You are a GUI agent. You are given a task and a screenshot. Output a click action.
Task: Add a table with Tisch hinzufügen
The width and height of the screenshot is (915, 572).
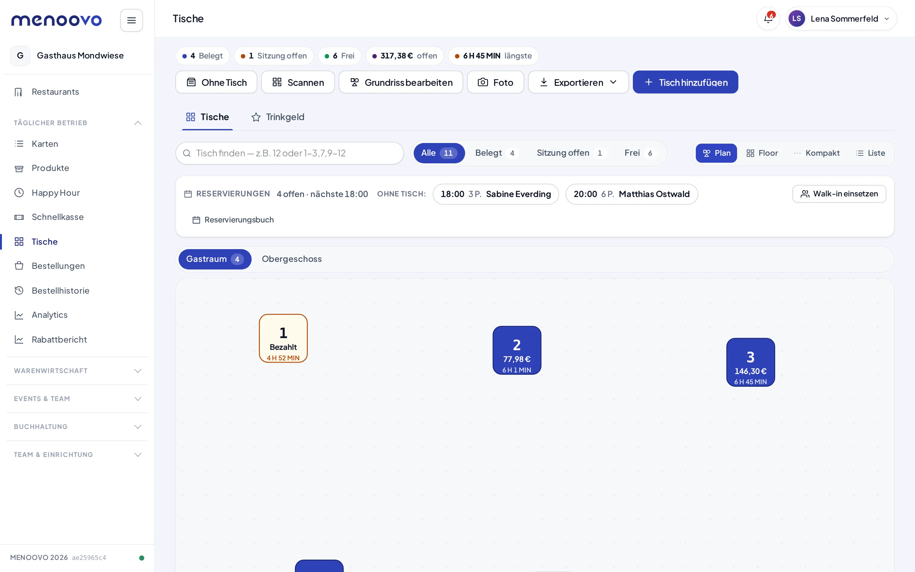[685, 82]
